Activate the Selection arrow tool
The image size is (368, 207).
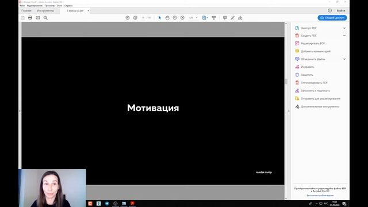click(x=160, y=18)
